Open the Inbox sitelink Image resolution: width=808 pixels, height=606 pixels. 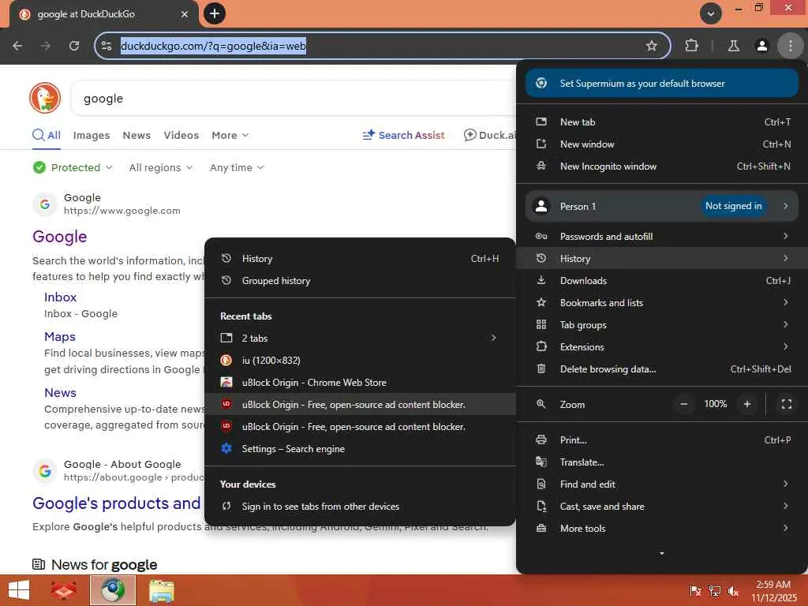[60, 297]
